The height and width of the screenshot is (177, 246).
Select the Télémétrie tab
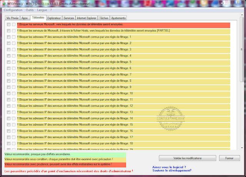(x=38, y=18)
